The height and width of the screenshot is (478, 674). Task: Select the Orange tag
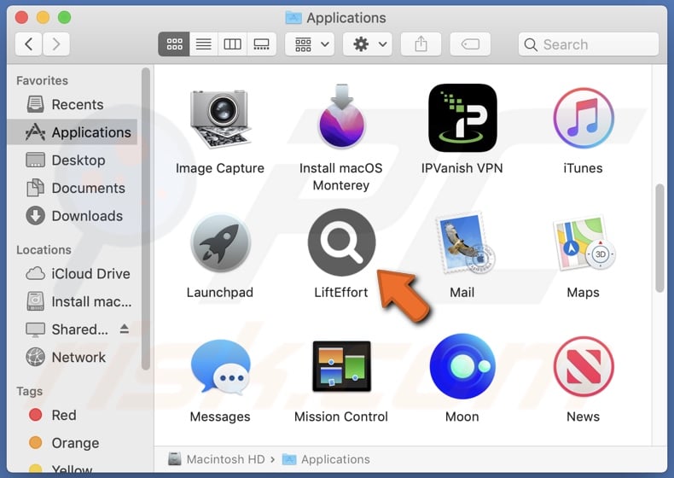click(73, 443)
